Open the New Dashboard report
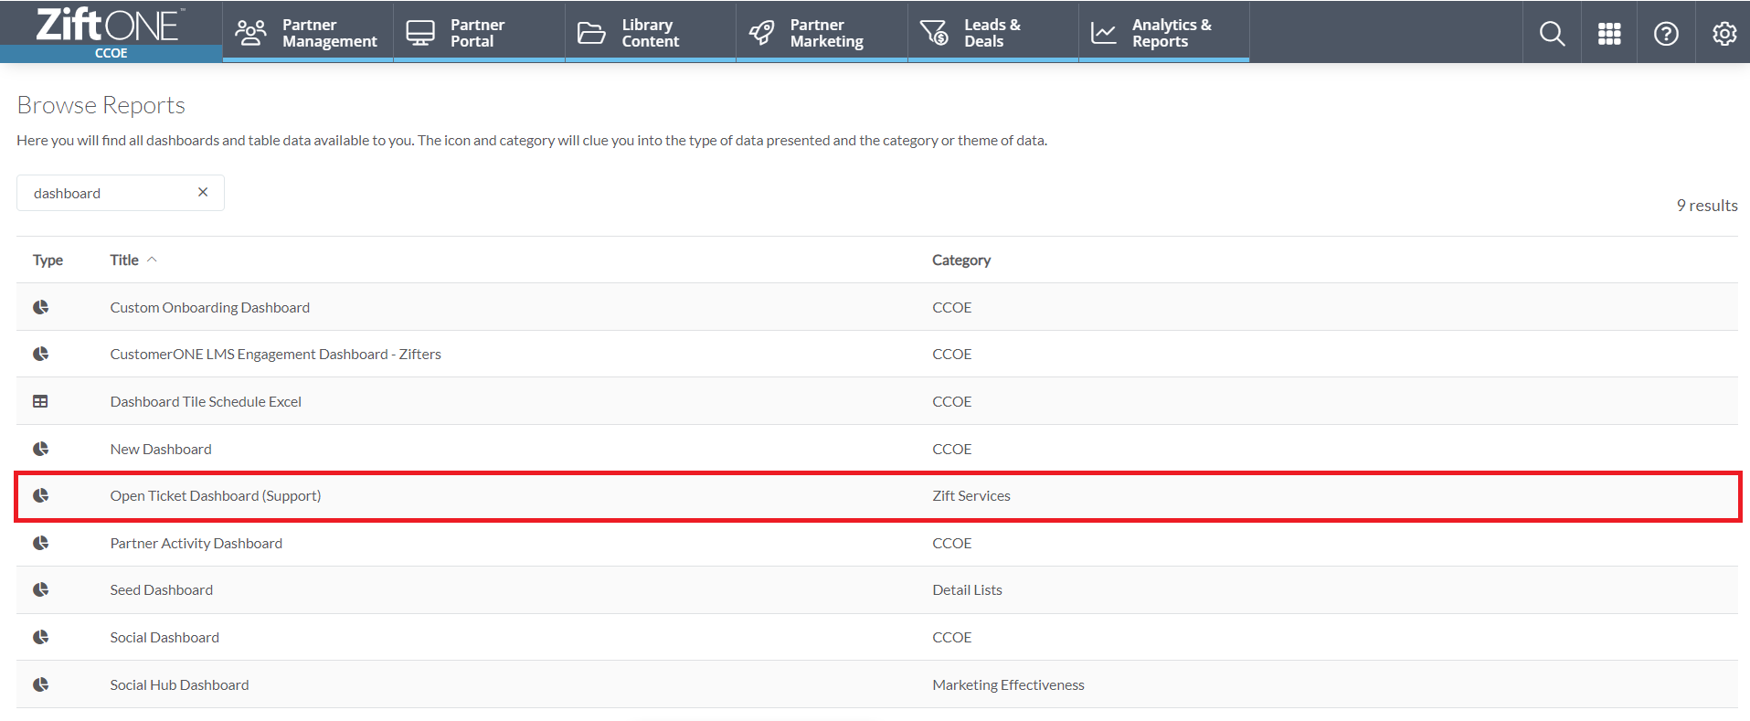This screenshot has height=721, width=1750. coord(161,449)
